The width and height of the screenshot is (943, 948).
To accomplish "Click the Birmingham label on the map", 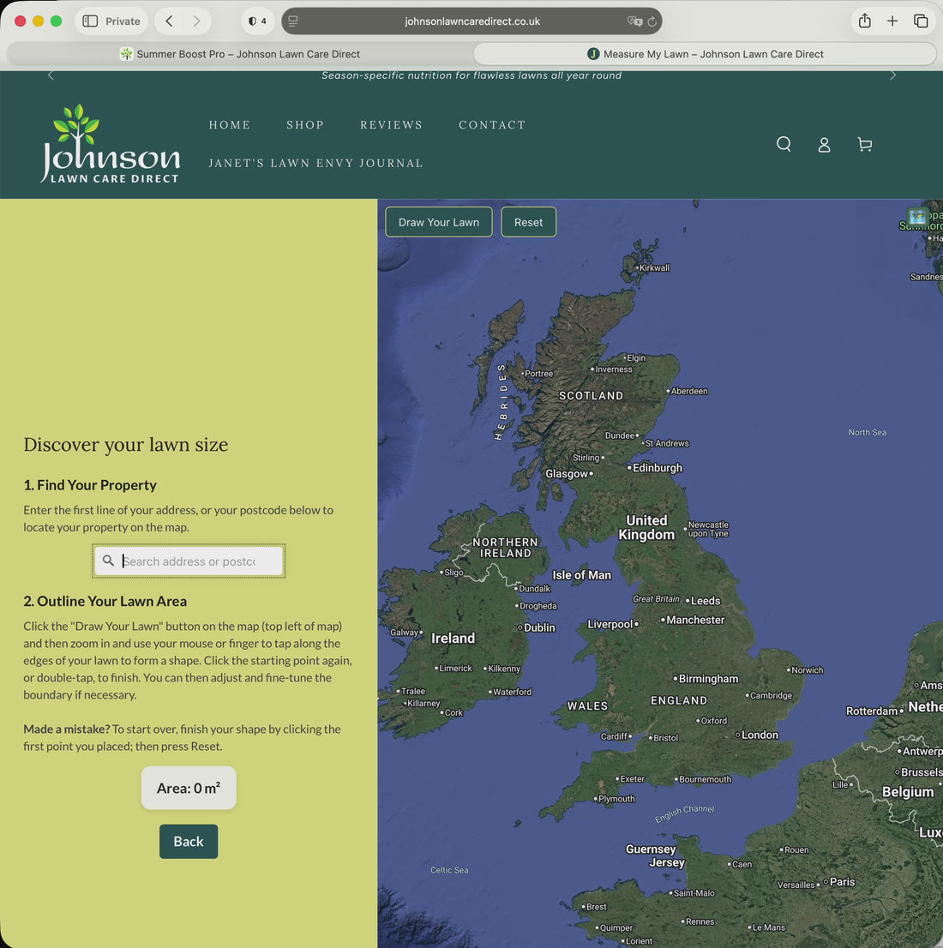I will point(708,679).
